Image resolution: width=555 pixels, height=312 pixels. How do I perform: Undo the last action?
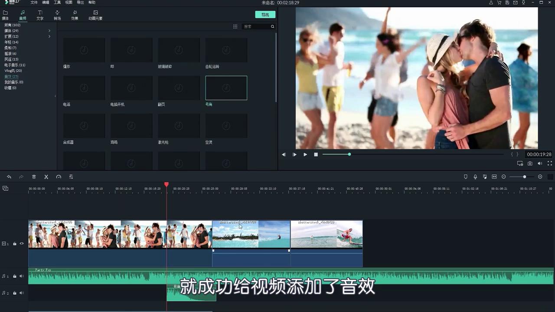pos(10,176)
